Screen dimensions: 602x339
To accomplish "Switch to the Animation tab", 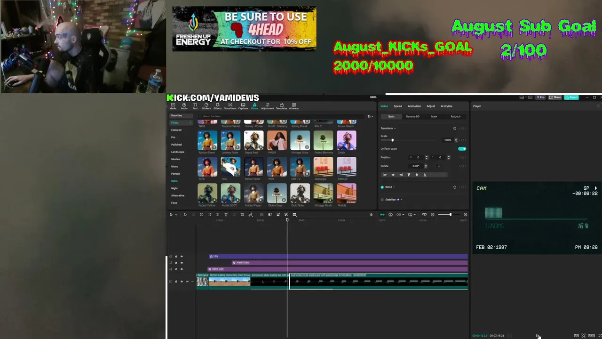I will tap(414, 106).
